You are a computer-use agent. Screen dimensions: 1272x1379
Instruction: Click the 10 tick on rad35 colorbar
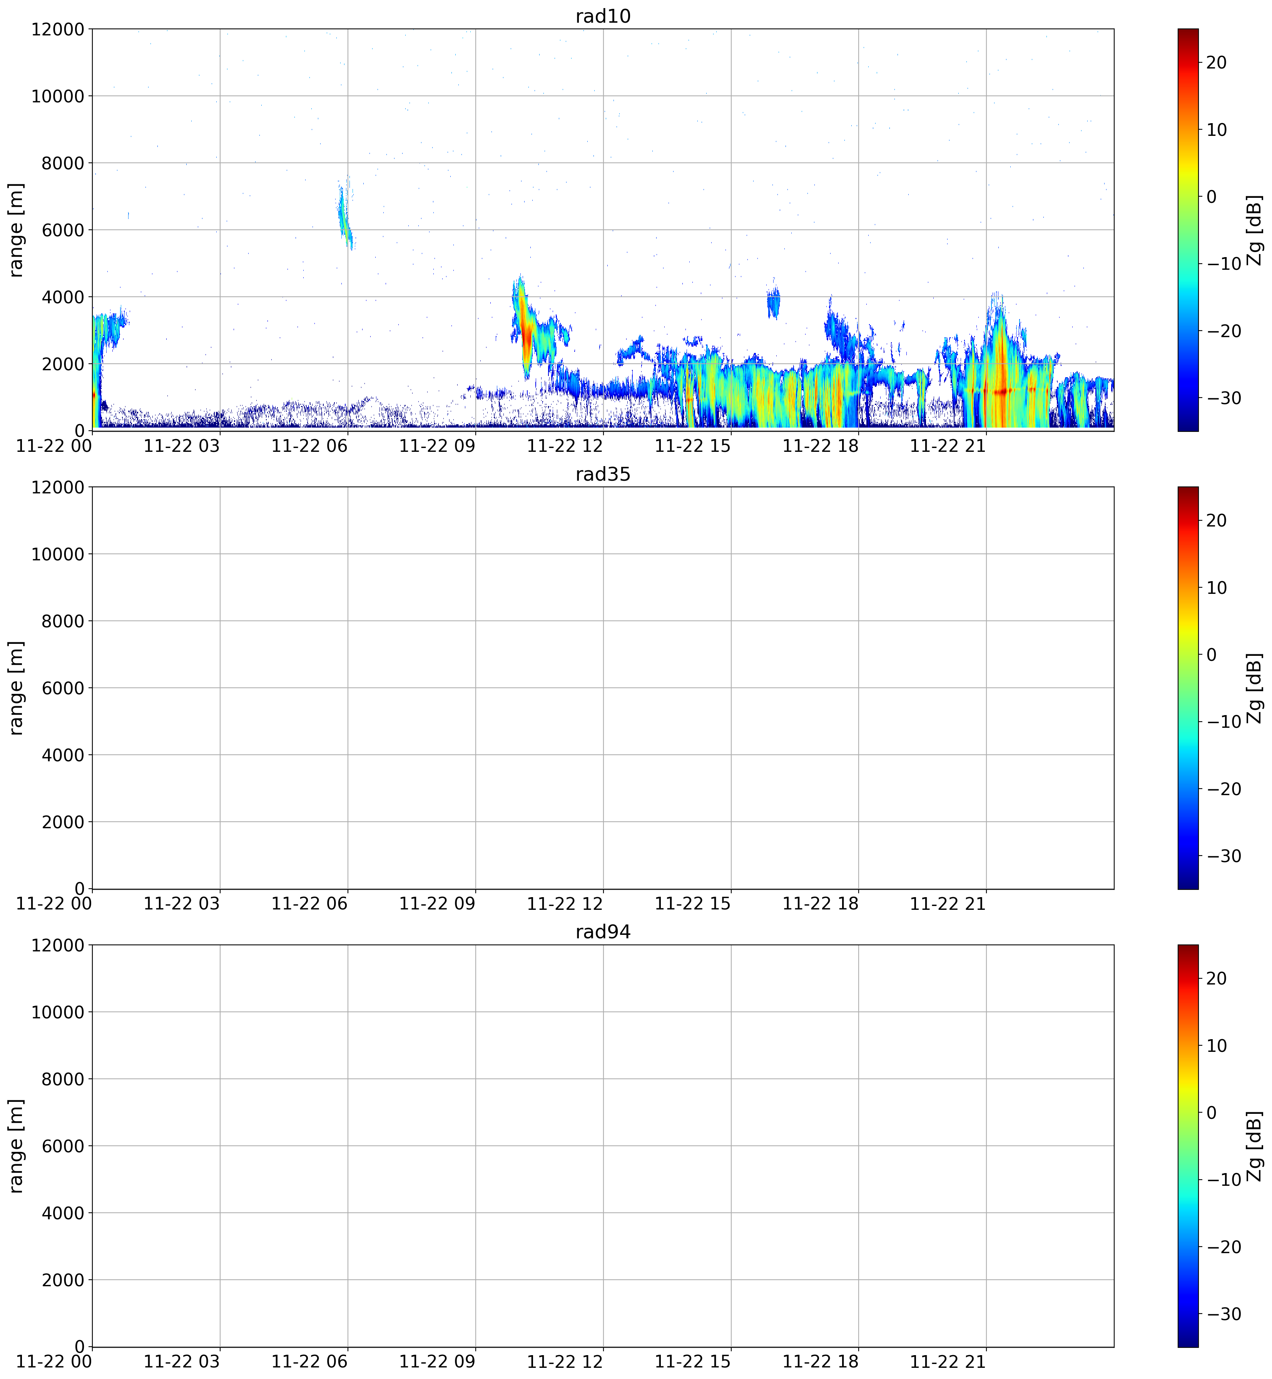tap(1216, 588)
